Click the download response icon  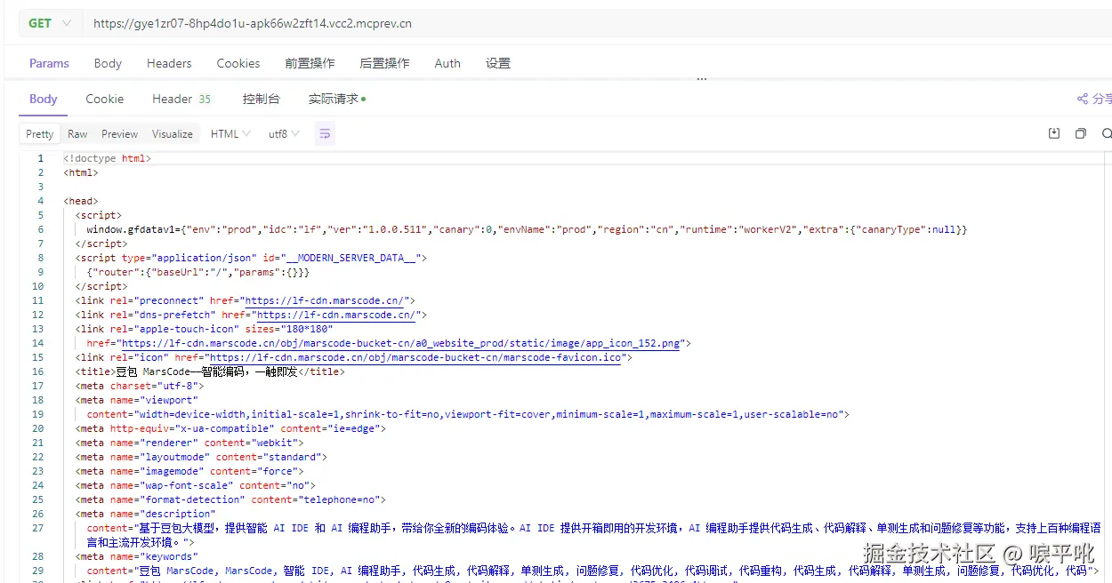(1054, 132)
